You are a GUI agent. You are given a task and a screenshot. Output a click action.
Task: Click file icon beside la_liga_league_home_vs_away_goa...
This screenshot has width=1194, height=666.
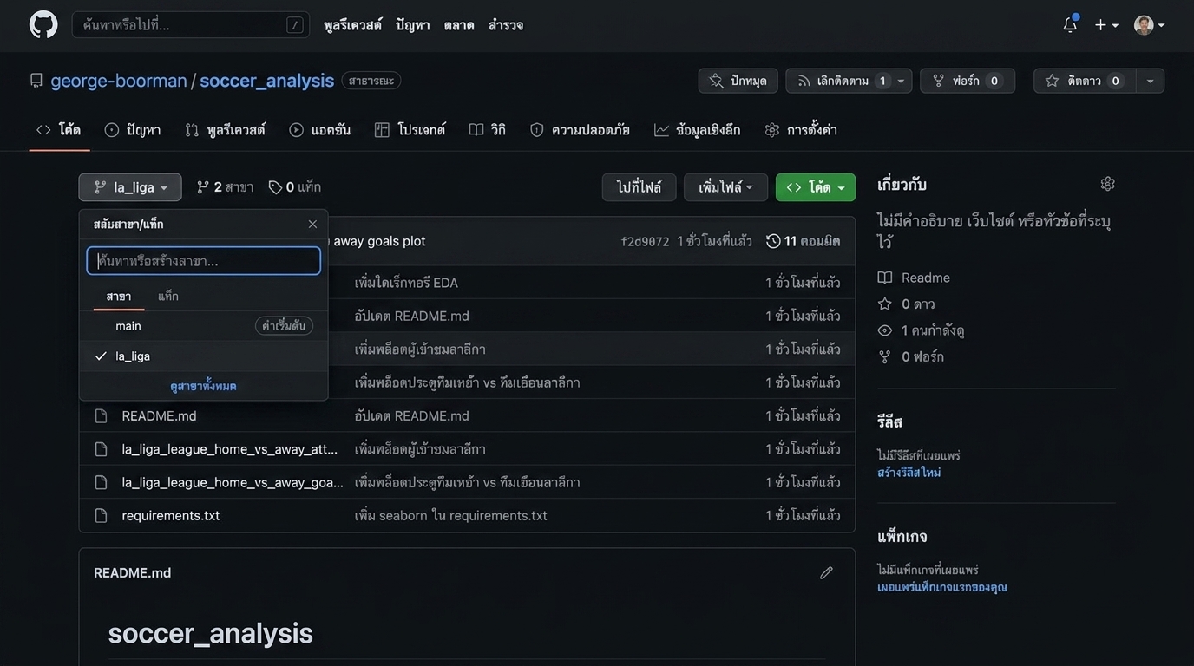pyautogui.click(x=101, y=482)
